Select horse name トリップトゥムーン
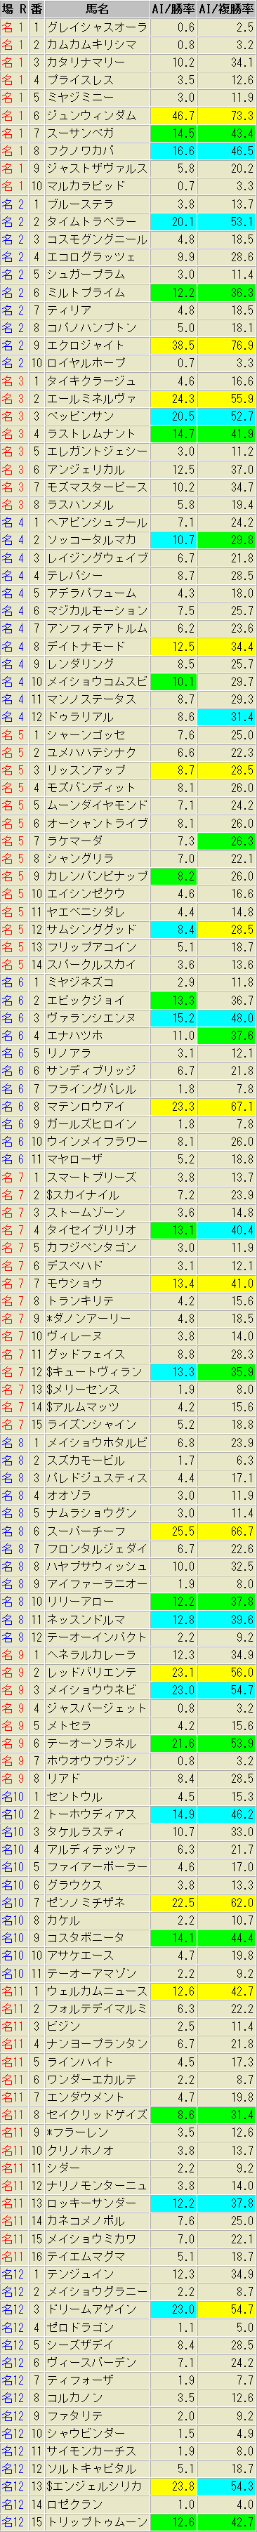Image resolution: width=257 pixels, height=2532 pixels. pos(96,2521)
